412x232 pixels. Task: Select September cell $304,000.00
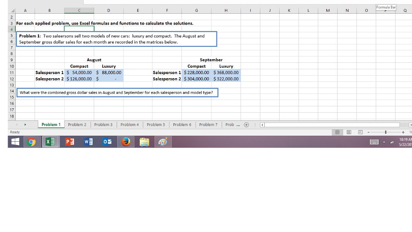[196, 79]
